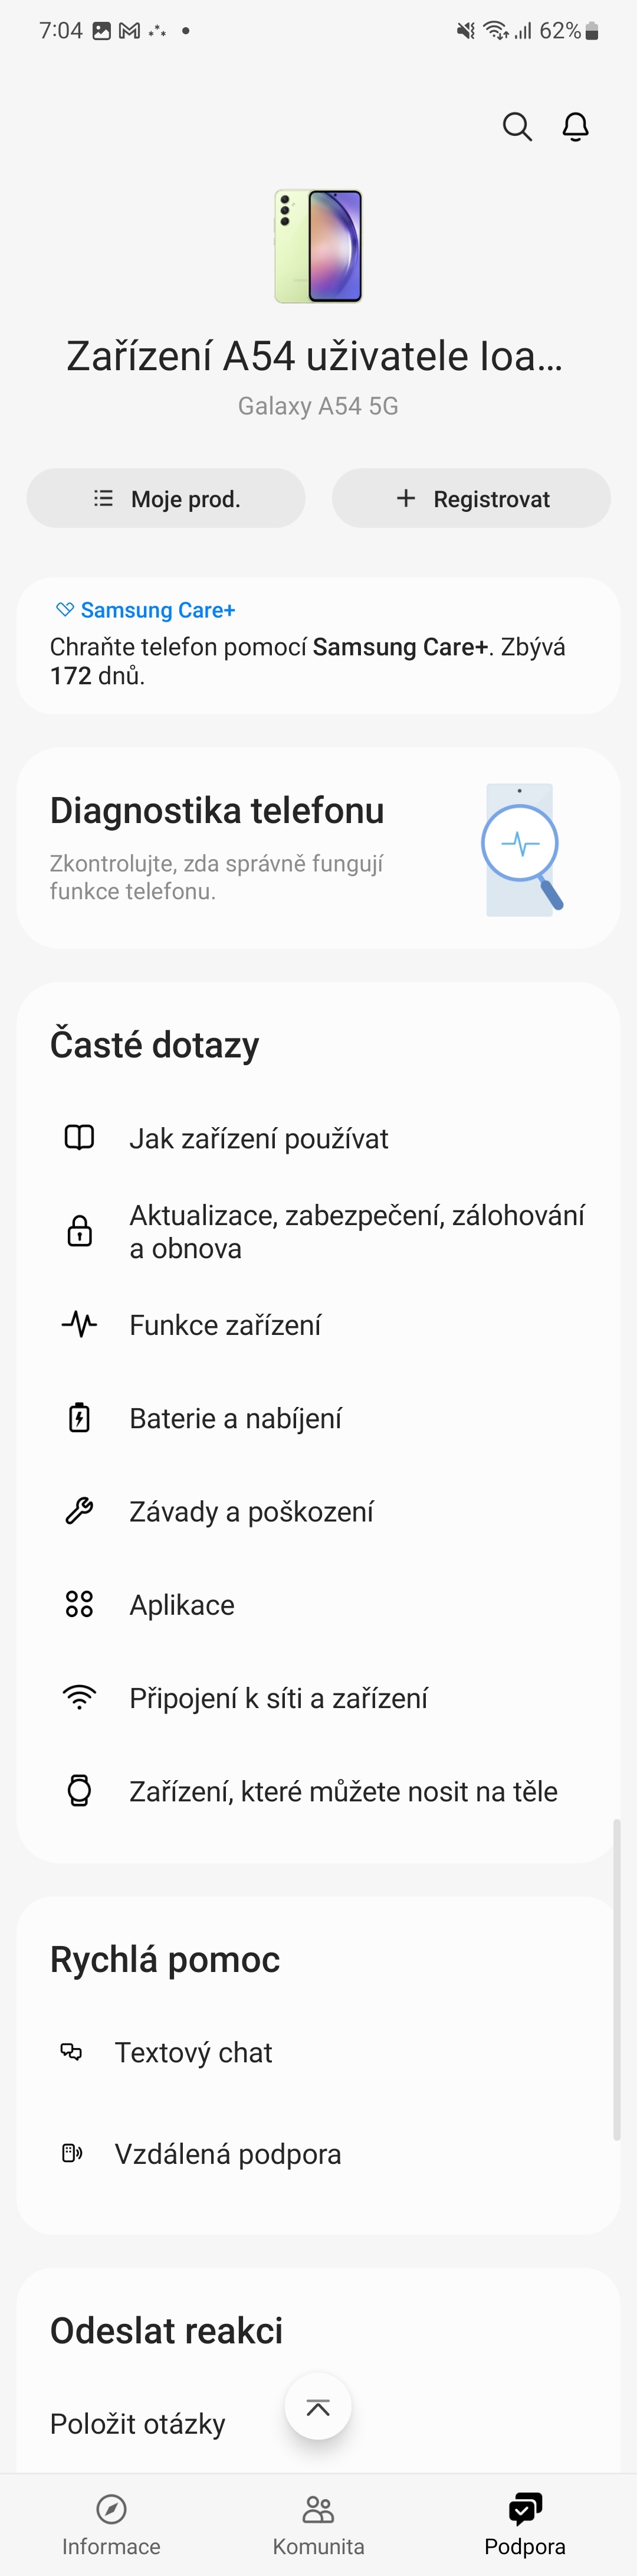Tap the diagnostics magnifier illustration
Viewport: 637px width, 2576px height.
(x=520, y=848)
